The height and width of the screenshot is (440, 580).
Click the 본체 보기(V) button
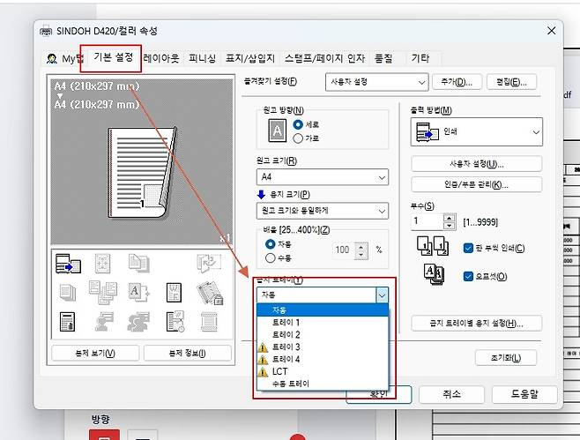click(95, 354)
